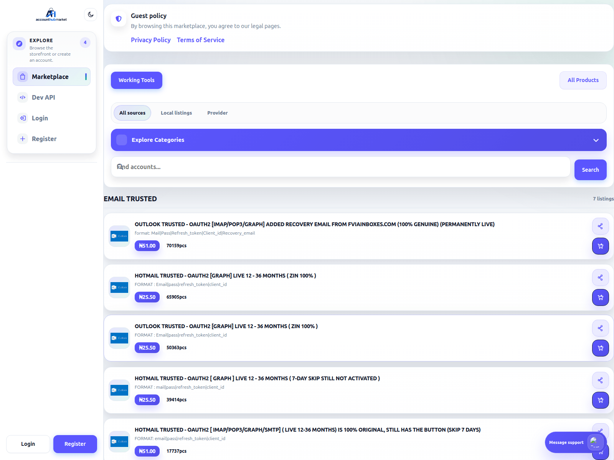Click ₦25.50 price of 50363pcs listing
This screenshot has width=614, height=460.
coord(147,348)
